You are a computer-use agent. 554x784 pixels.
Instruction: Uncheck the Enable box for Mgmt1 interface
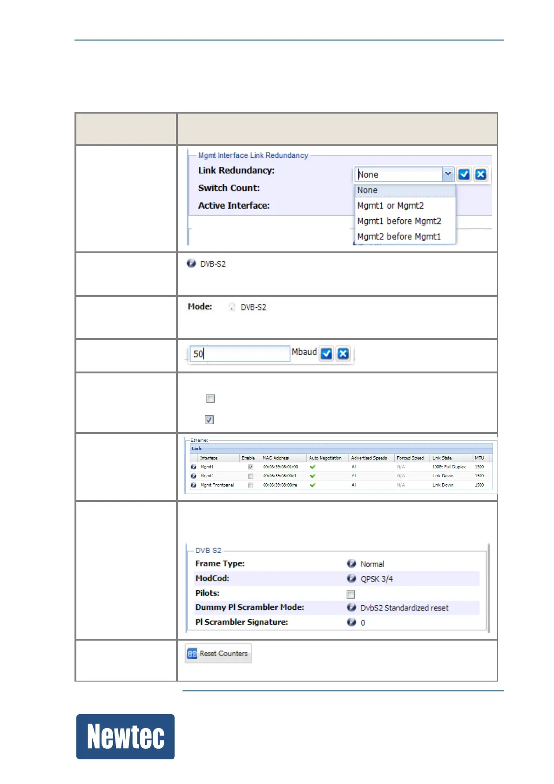[250, 466]
